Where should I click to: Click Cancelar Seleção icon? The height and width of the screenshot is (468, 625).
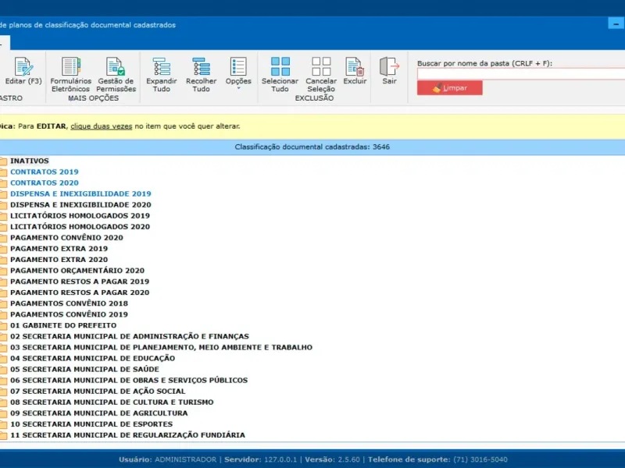pos(321,67)
